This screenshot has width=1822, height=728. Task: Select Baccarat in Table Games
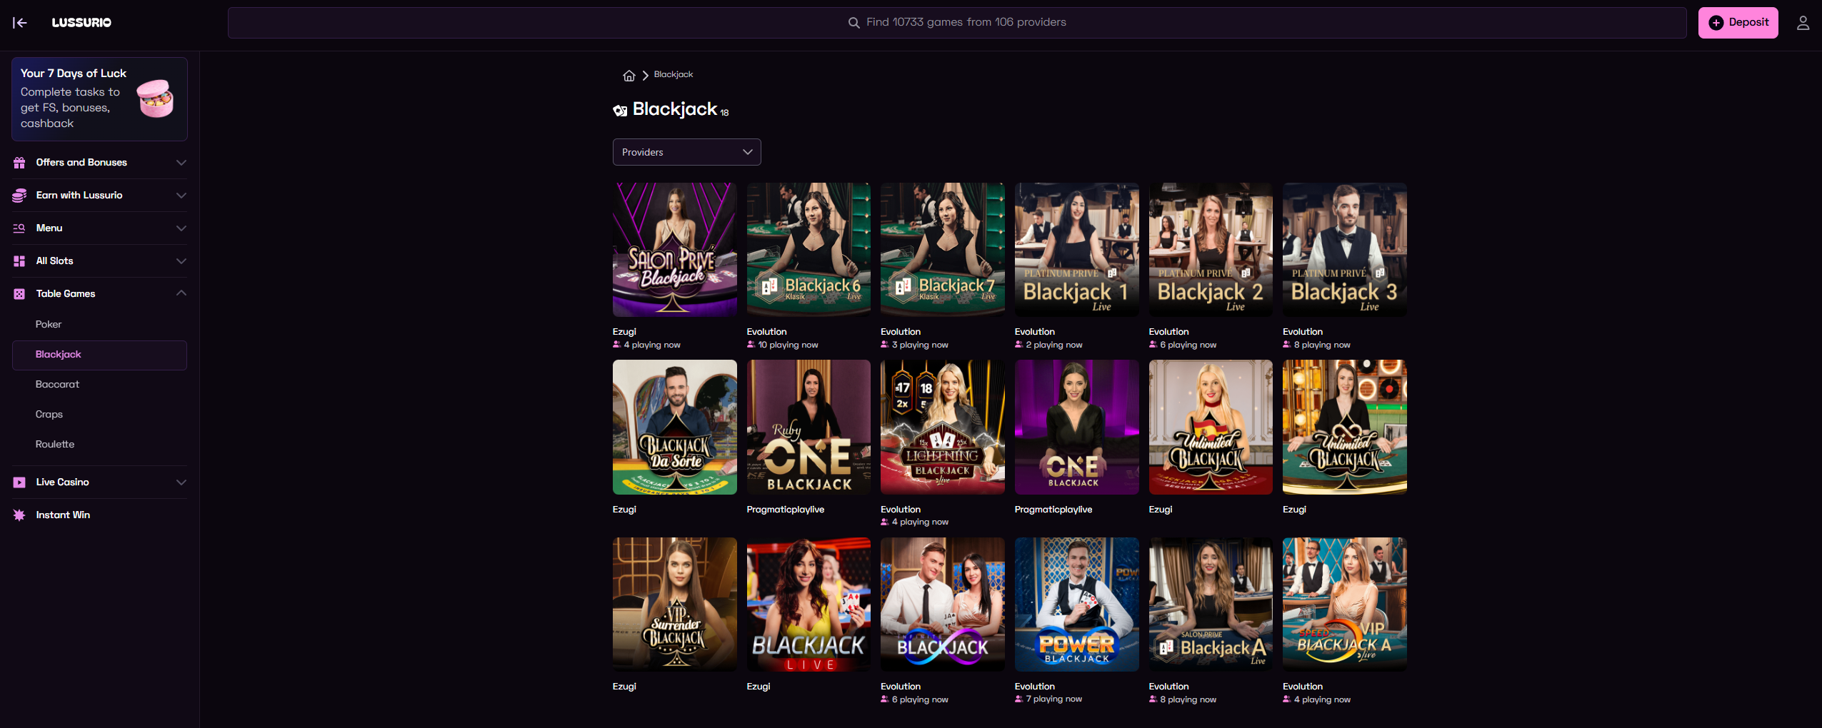57,385
